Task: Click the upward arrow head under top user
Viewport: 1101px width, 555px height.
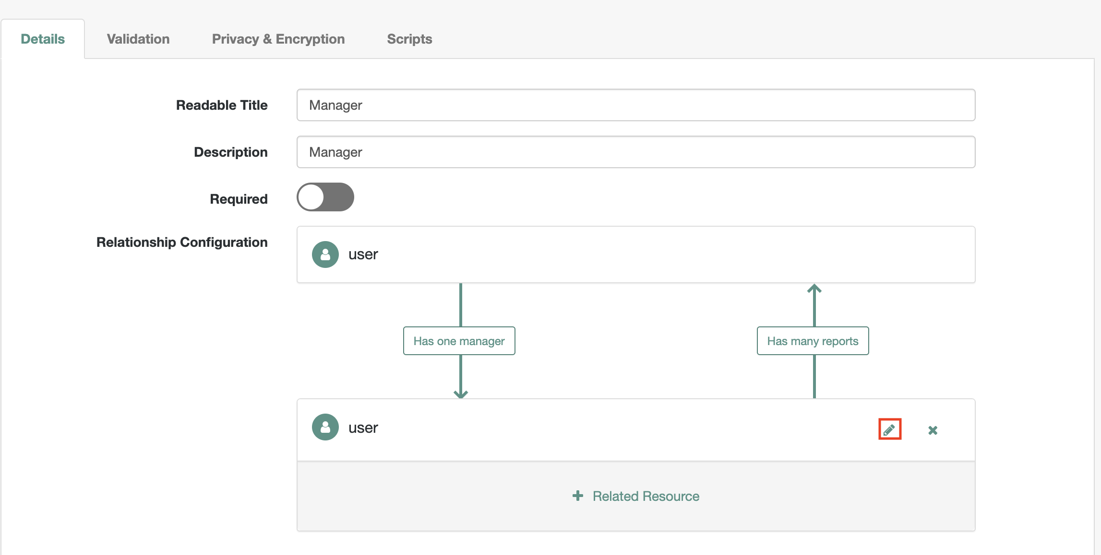Action: pyautogui.click(x=814, y=289)
